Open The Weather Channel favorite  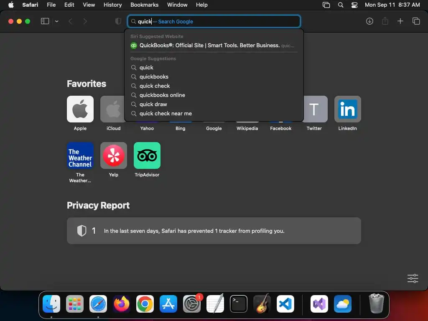pos(80,155)
